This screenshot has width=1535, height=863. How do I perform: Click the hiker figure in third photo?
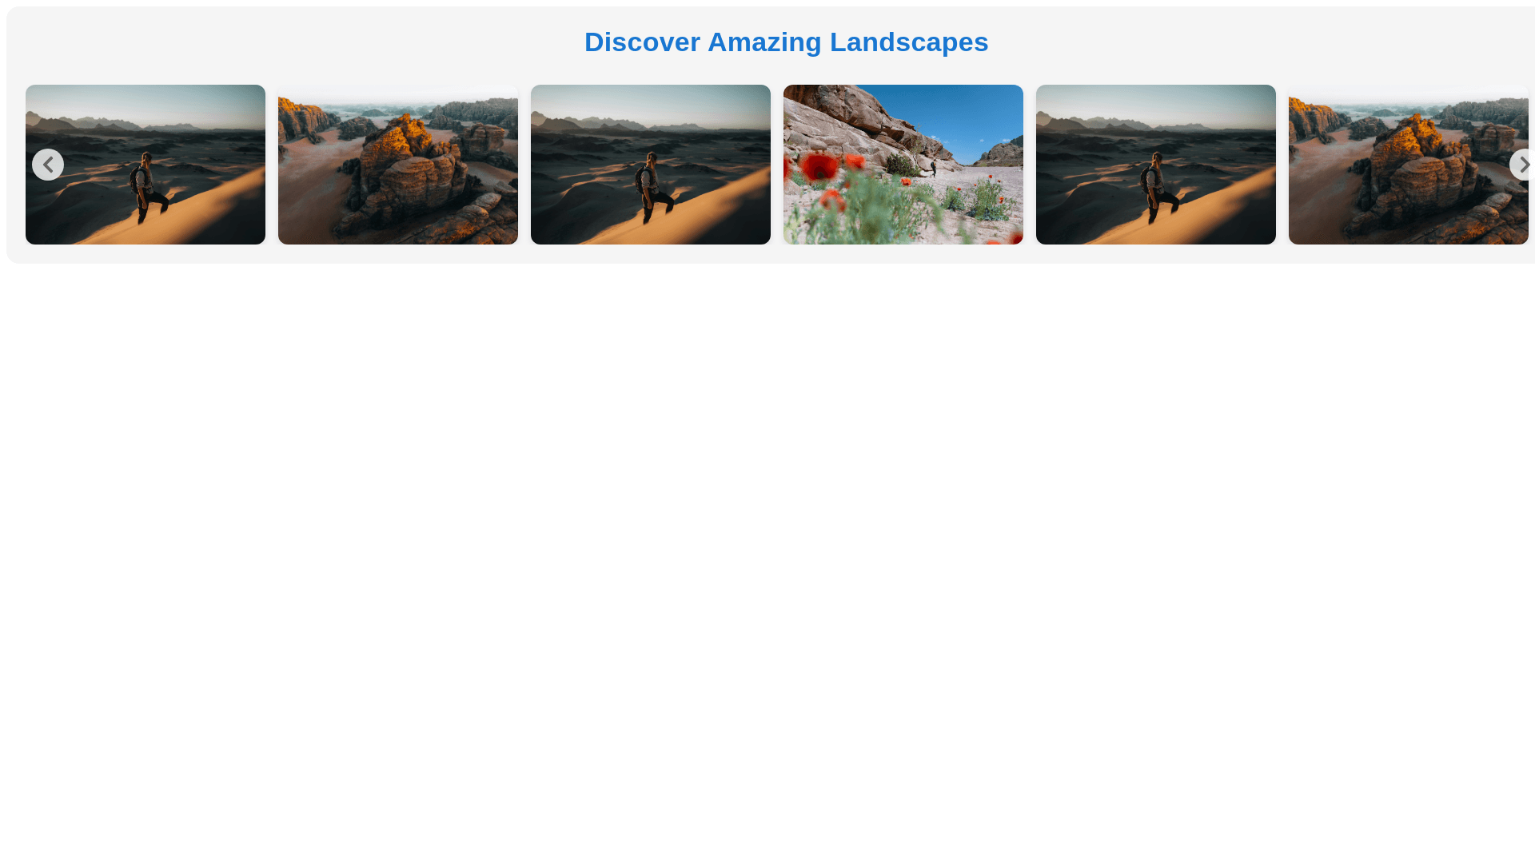tap(652, 188)
